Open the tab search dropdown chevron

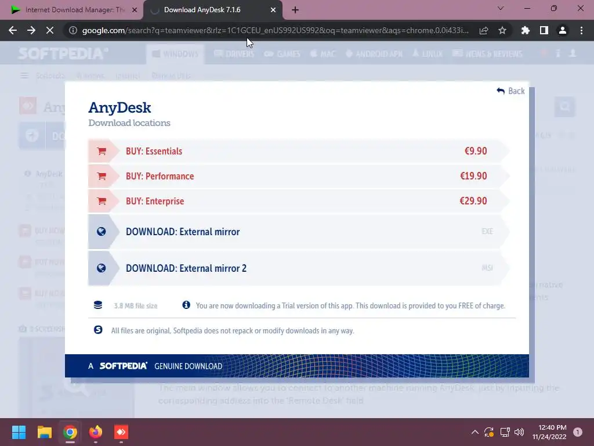(501, 8)
